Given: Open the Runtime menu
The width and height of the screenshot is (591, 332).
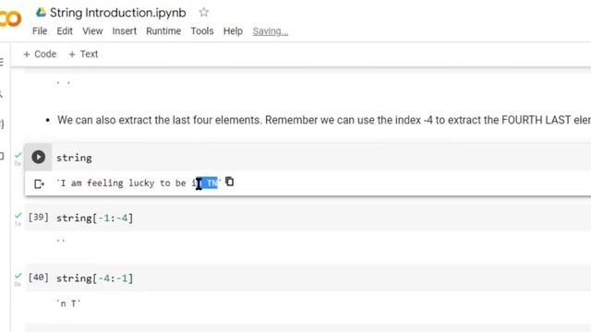Looking at the screenshot, I should [x=163, y=31].
